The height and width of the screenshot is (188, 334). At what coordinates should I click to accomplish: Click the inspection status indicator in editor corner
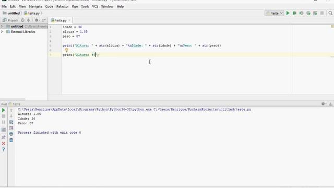tap(332, 27)
